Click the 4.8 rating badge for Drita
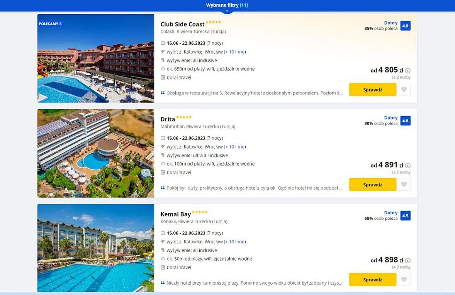This screenshot has width=455, height=295. coord(405,121)
